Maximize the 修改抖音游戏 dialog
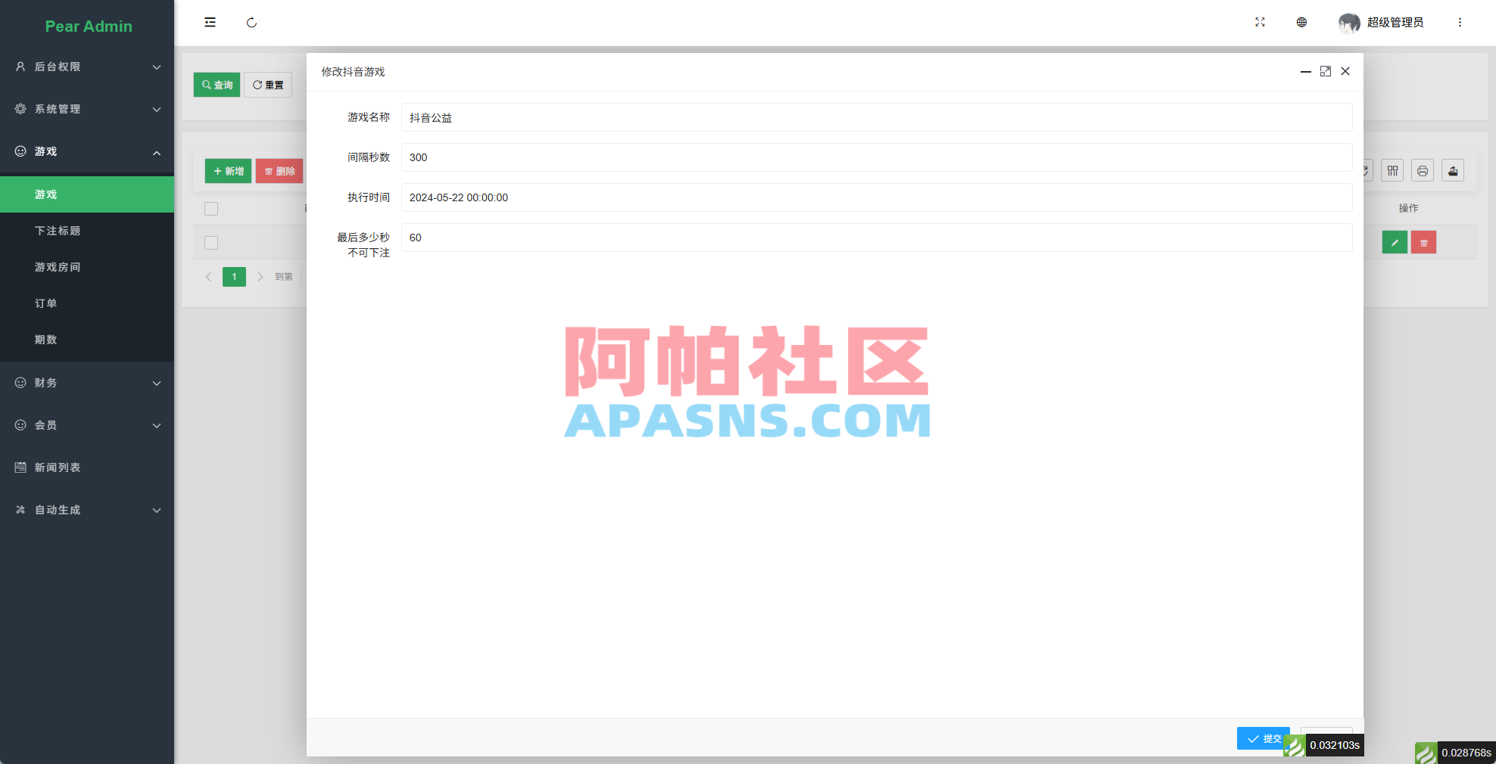 pyautogui.click(x=1326, y=71)
